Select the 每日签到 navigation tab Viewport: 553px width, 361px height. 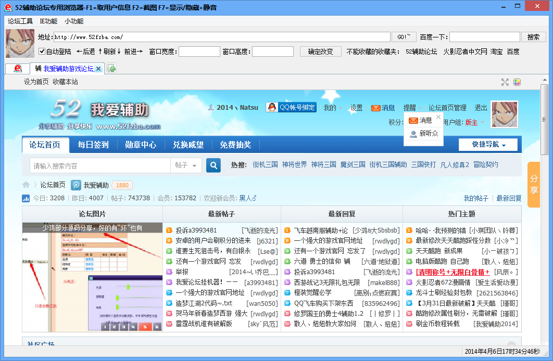(93, 145)
